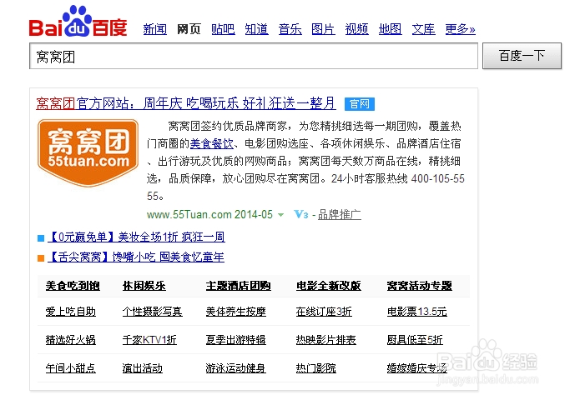
Task: Click the 品牌推广 link
Action: click(x=340, y=215)
